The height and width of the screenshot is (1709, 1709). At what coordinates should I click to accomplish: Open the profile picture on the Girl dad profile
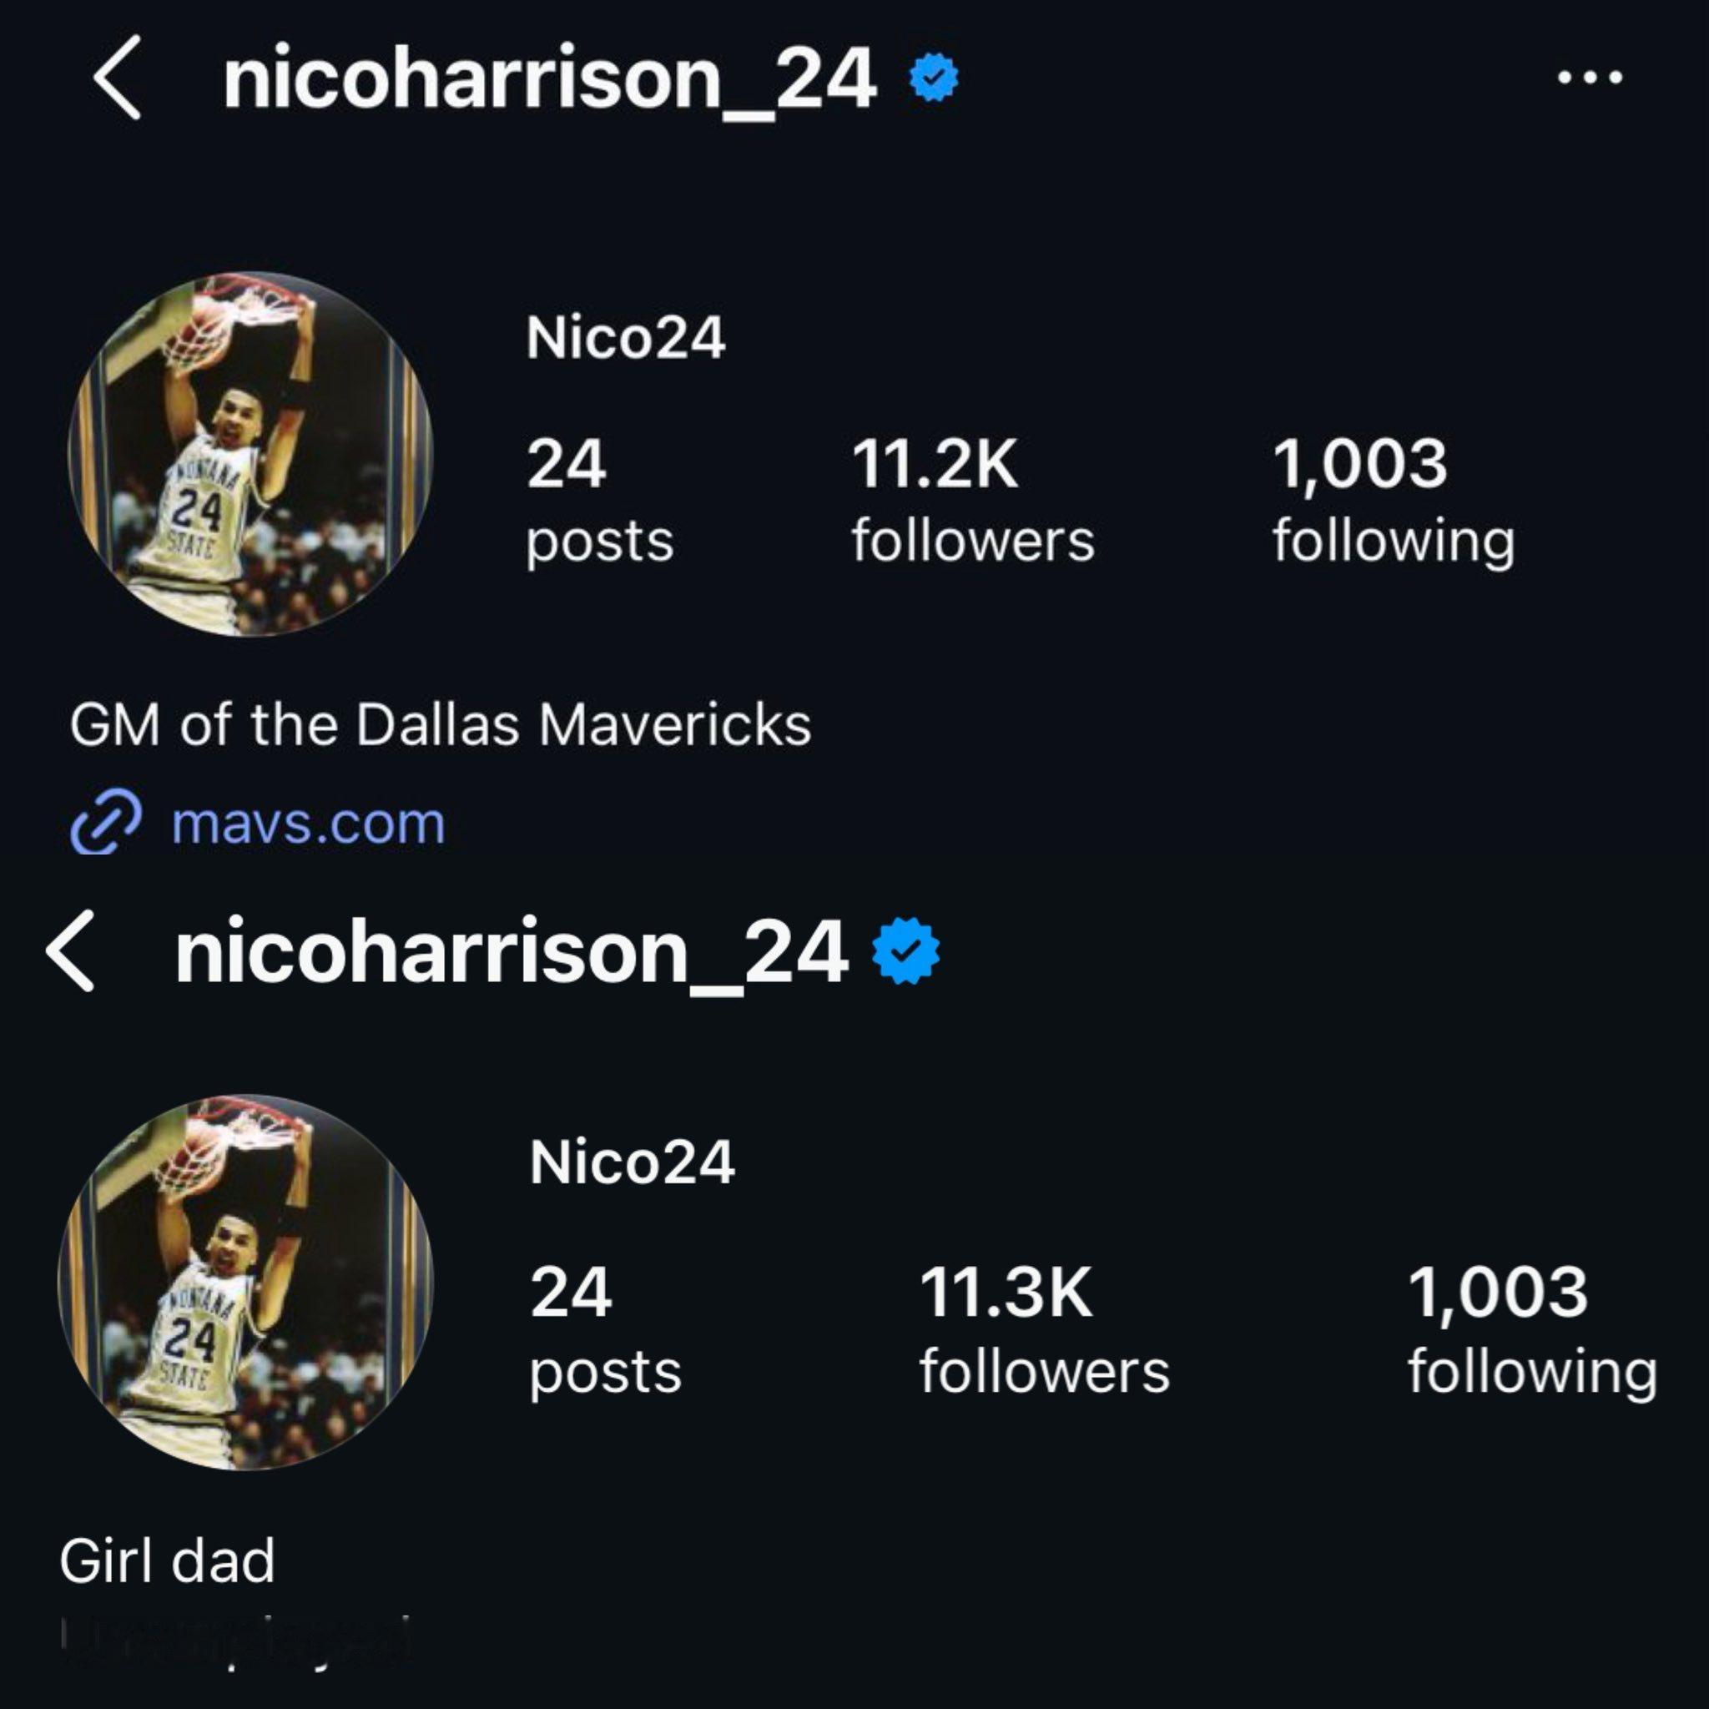[246, 1283]
